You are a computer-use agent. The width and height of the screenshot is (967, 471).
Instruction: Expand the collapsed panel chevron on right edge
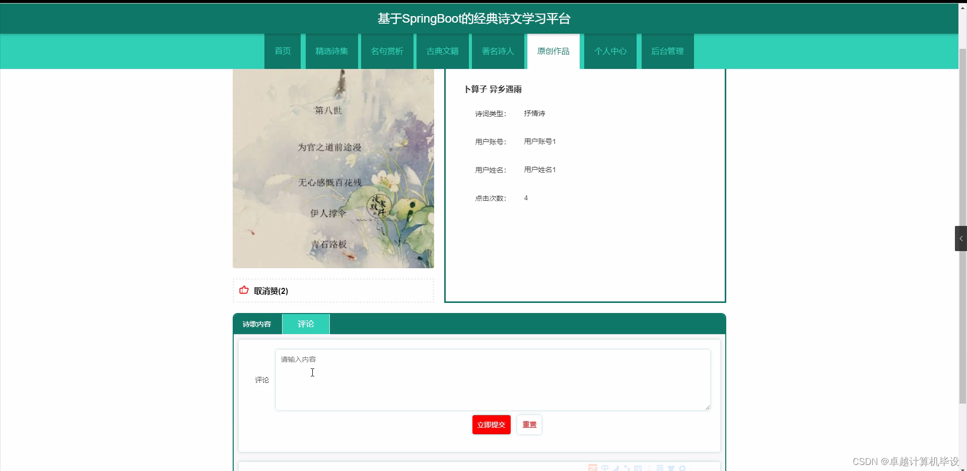(x=961, y=238)
